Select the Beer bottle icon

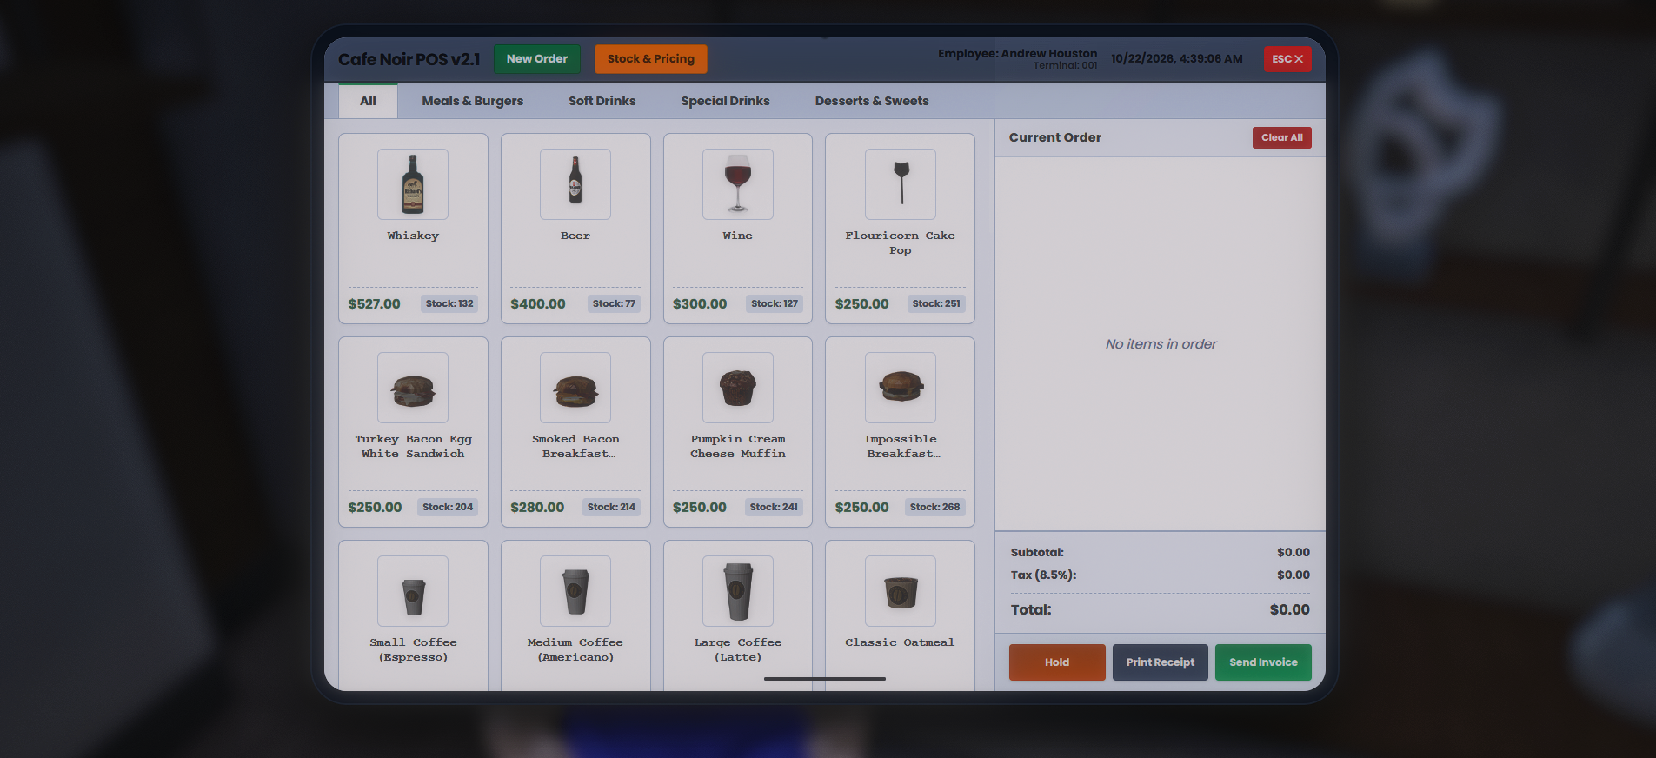(x=575, y=184)
